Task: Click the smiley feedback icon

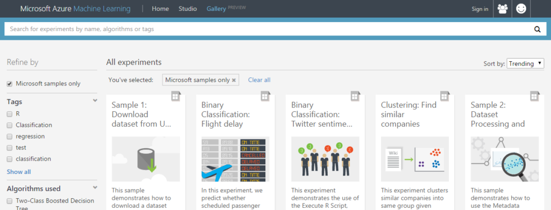Action: click(521, 9)
